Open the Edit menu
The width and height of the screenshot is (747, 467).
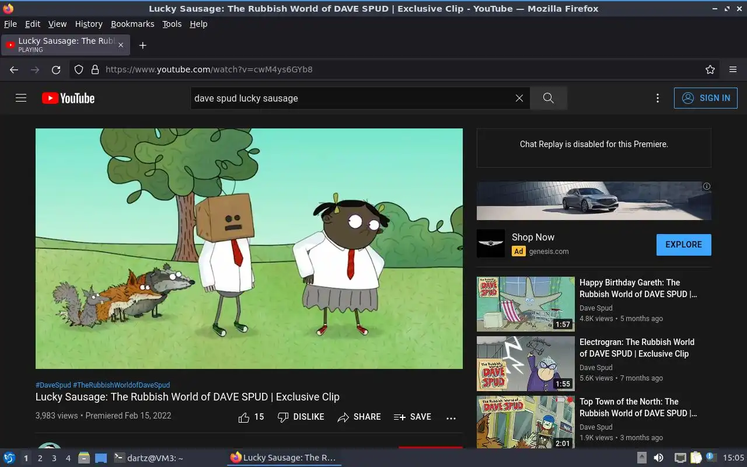click(33, 24)
